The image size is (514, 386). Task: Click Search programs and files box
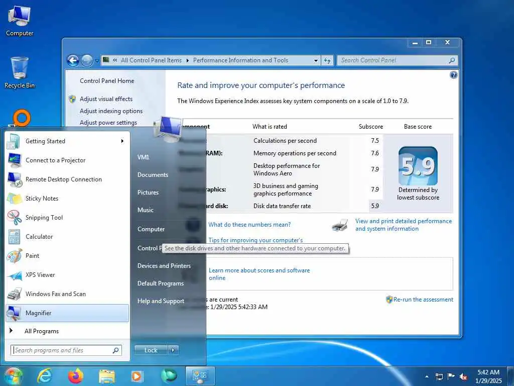[x=66, y=350]
